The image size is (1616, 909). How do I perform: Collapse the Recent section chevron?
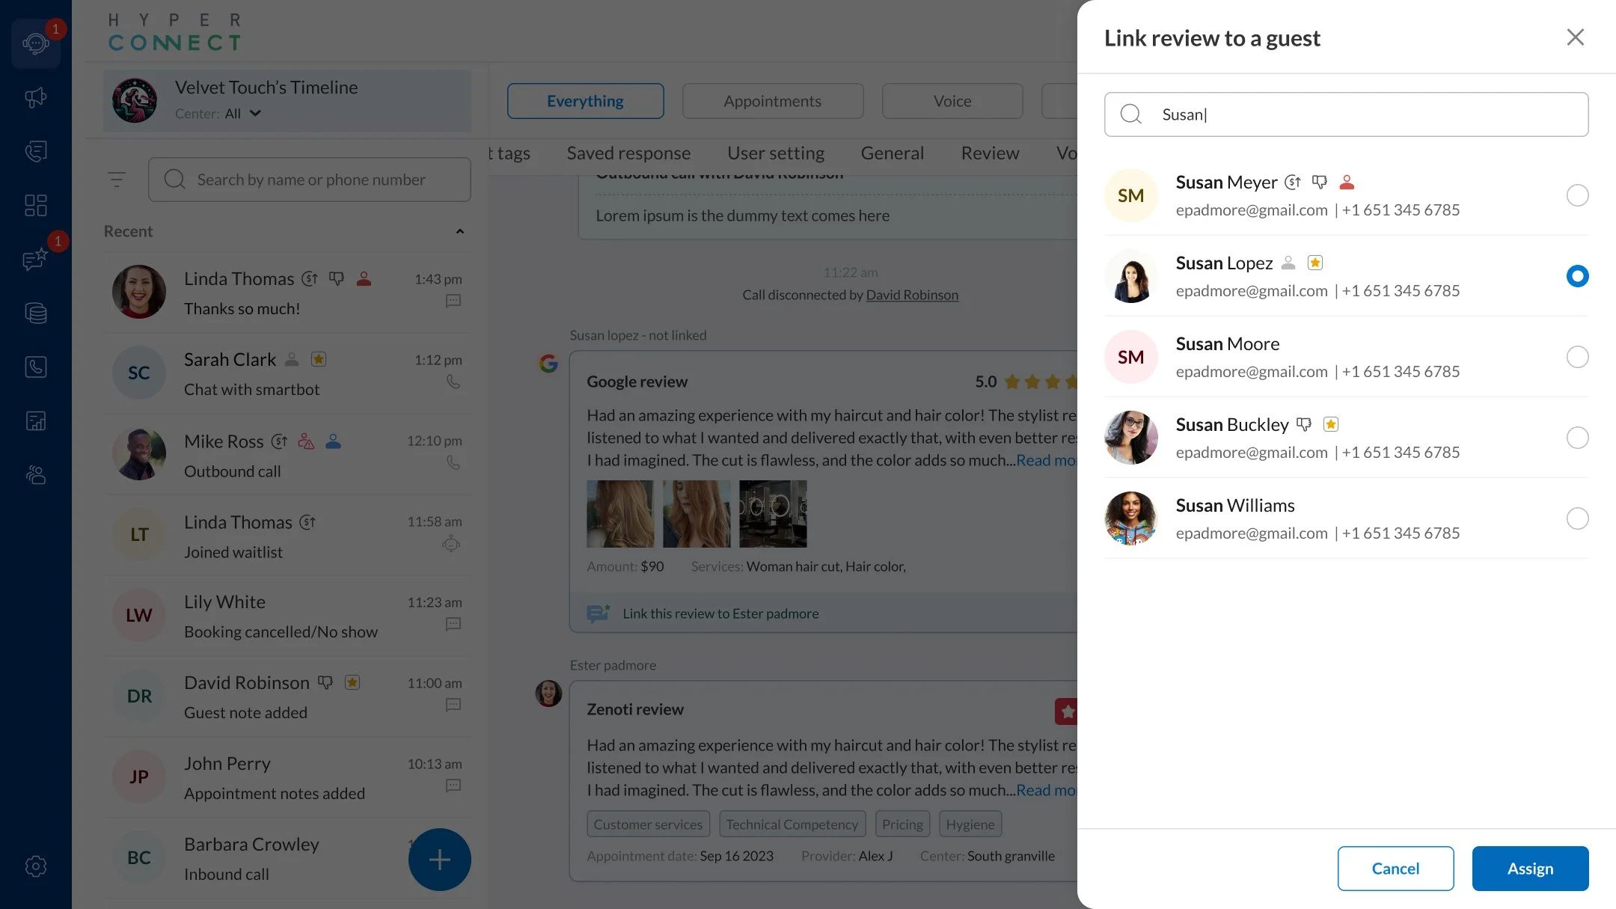pyautogui.click(x=460, y=231)
